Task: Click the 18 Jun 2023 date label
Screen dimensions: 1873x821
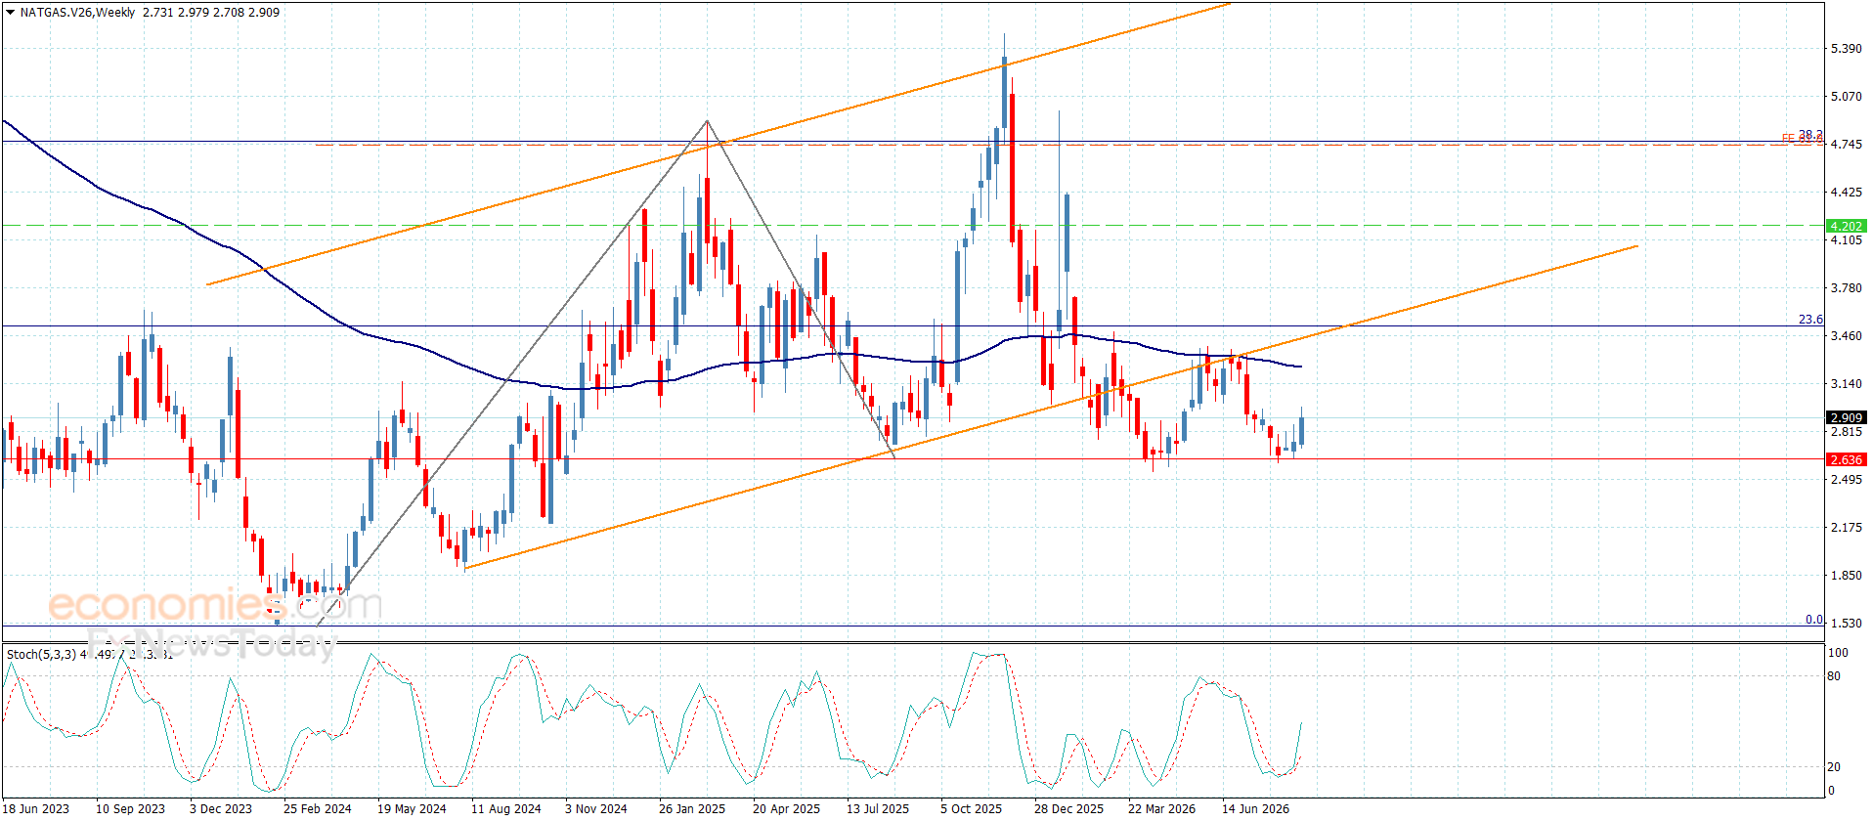Action: click(x=35, y=808)
